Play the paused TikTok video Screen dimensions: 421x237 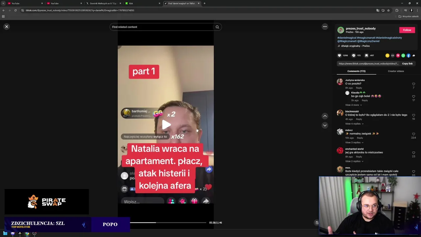point(166,124)
